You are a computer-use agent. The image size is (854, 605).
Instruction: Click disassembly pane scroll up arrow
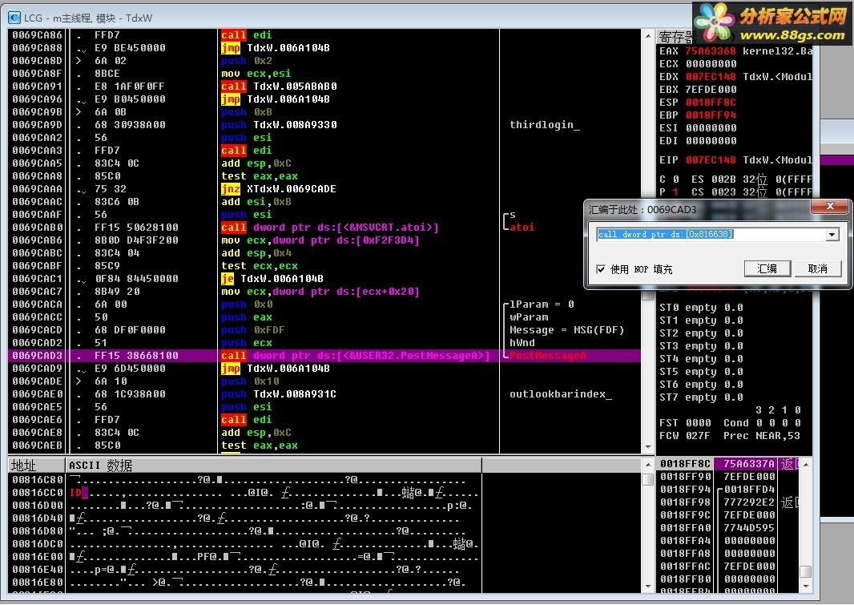[647, 36]
